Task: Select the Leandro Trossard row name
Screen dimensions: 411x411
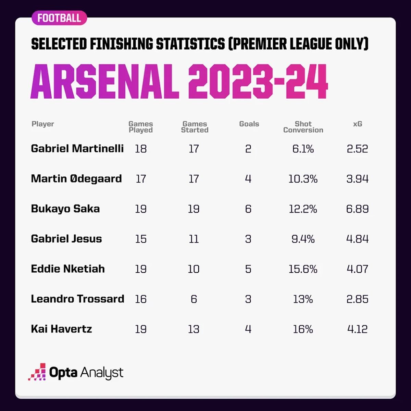Action: pos(78,299)
